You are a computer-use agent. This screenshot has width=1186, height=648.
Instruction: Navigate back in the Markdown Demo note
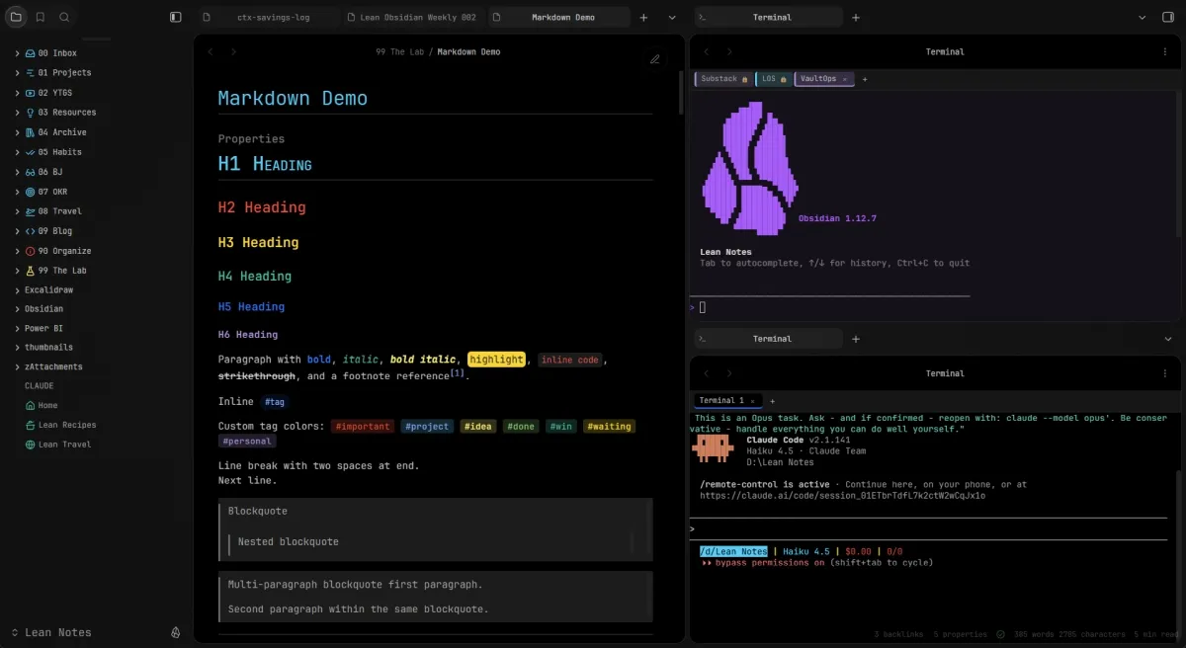[211, 51]
